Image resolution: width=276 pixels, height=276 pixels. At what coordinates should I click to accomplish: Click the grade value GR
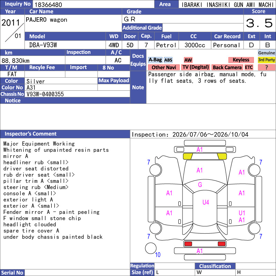130,19
